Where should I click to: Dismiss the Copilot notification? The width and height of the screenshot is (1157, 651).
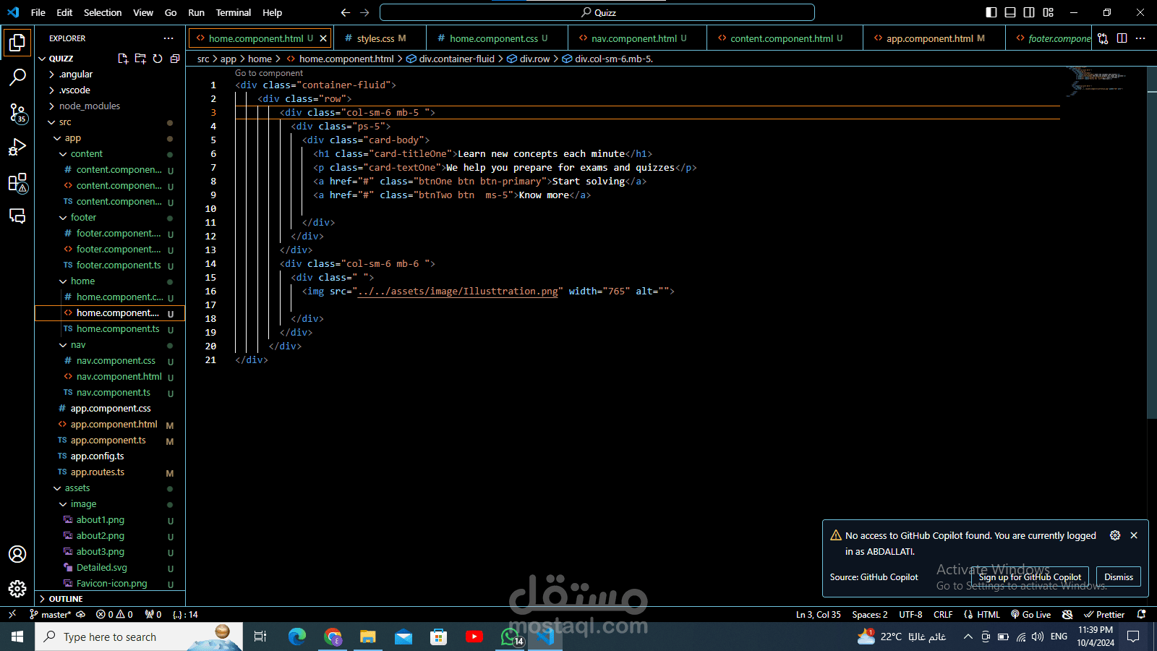click(x=1119, y=577)
